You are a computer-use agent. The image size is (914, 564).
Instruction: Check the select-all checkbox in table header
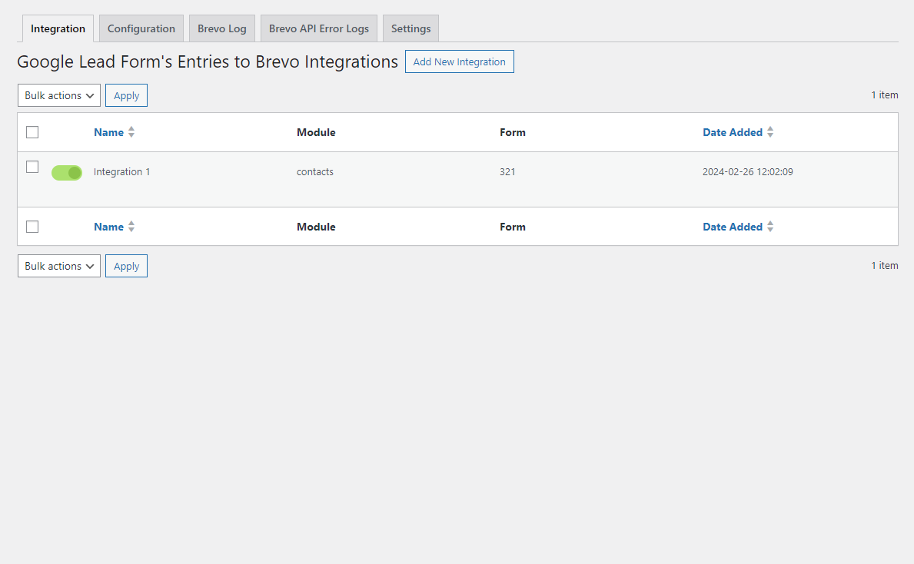[x=32, y=132]
